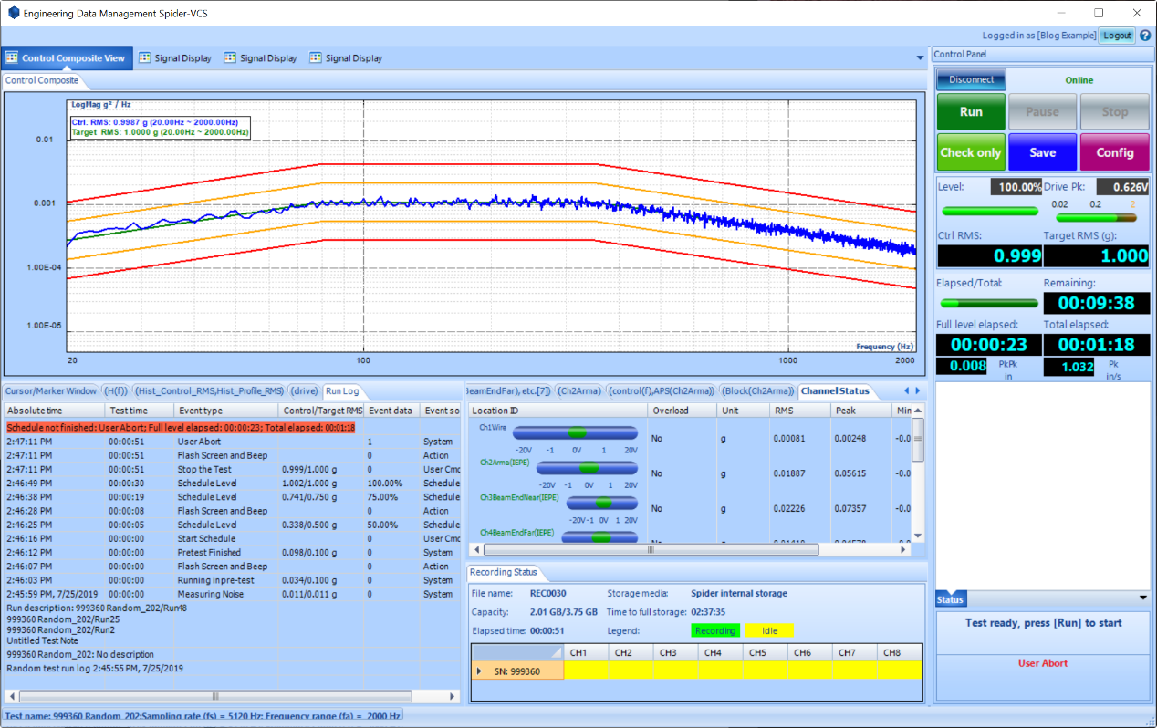
Task: Click the Target RMS 1.000 readout
Action: (x=1097, y=256)
